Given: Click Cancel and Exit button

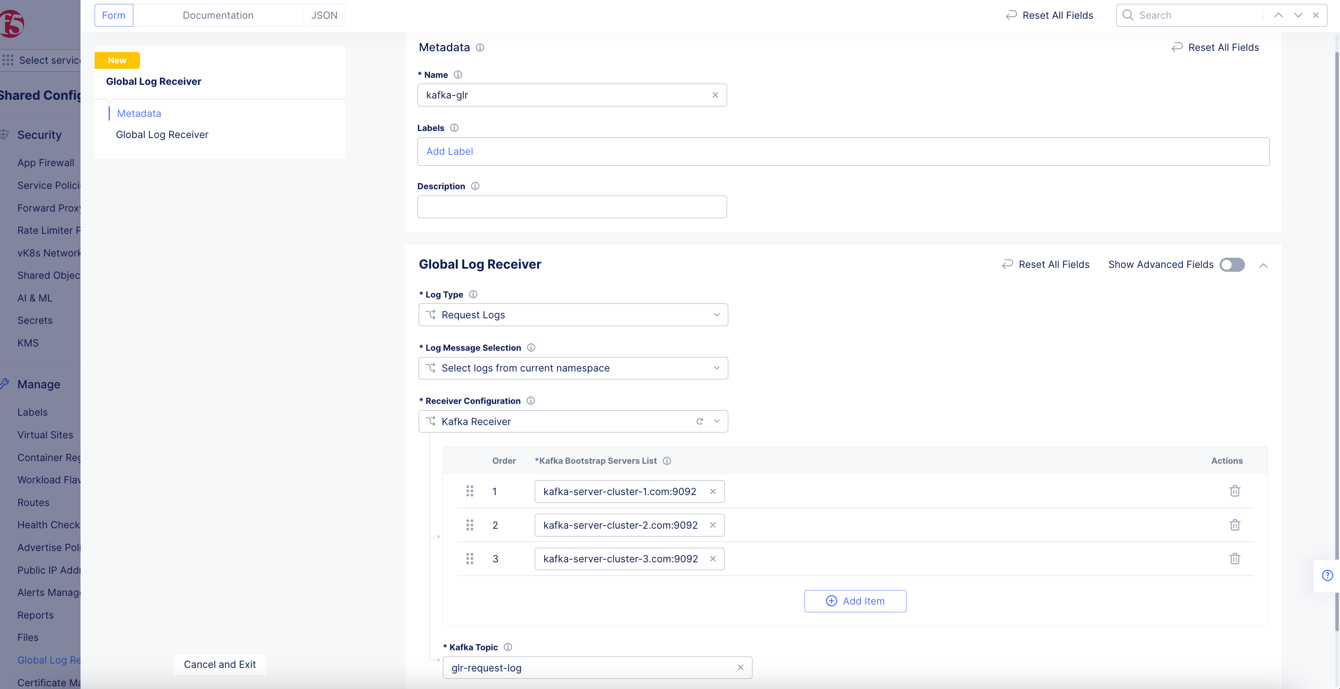Looking at the screenshot, I should 220,664.
